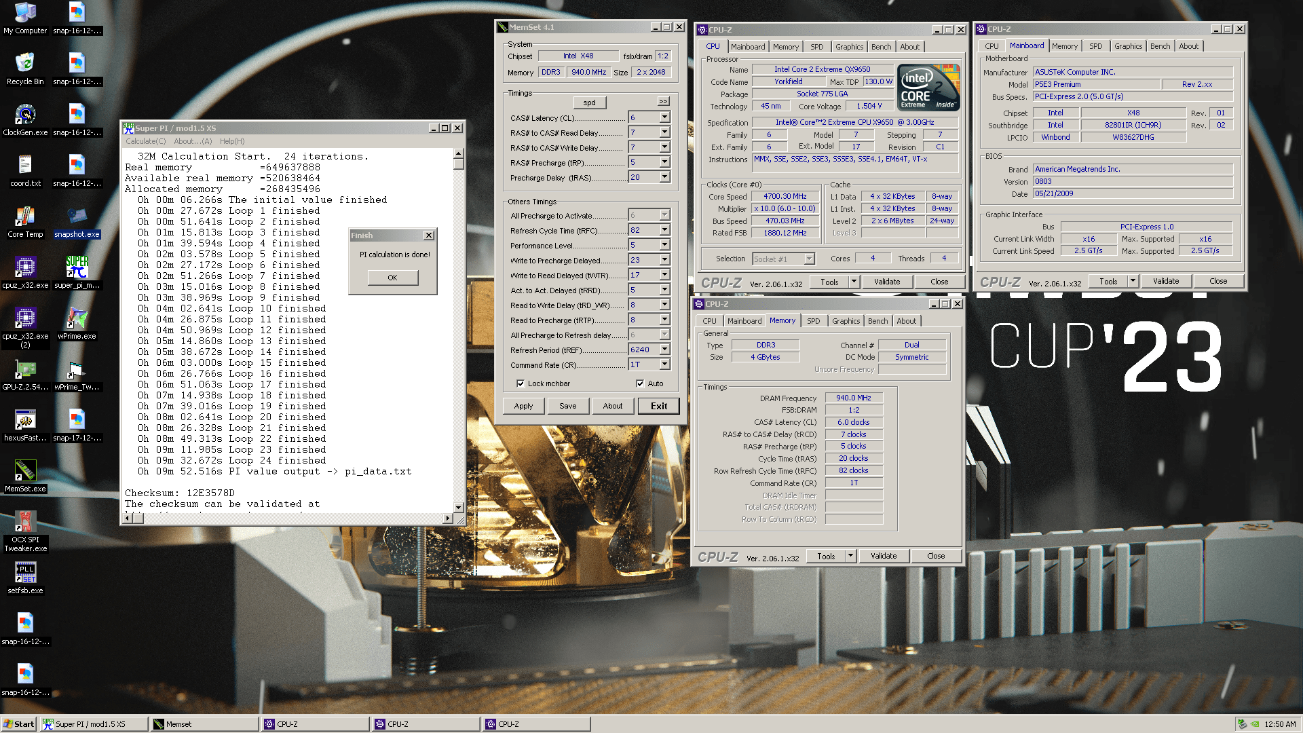Switch to SPD tab in CPU window
Screen dimensions: 1303x733
click(x=816, y=47)
